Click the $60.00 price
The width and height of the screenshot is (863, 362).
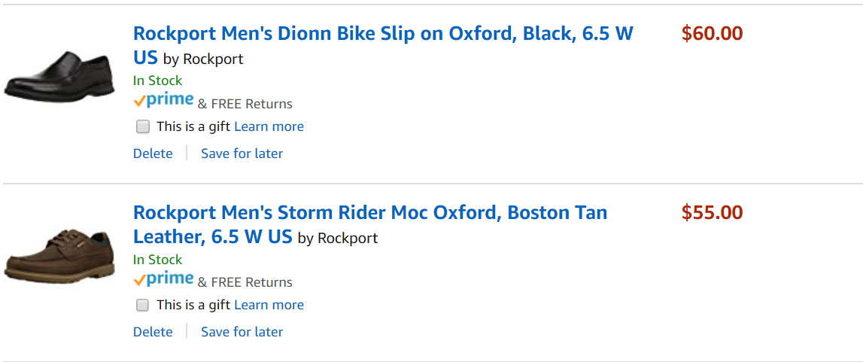pyautogui.click(x=712, y=34)
